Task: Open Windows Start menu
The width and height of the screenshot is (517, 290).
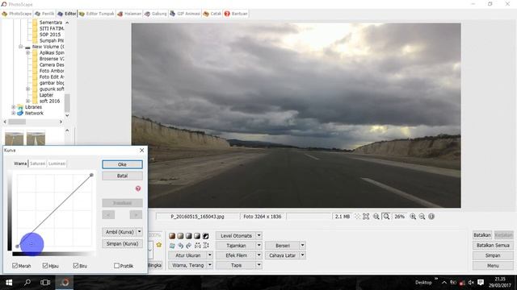Action: click(x=9, y=283)
